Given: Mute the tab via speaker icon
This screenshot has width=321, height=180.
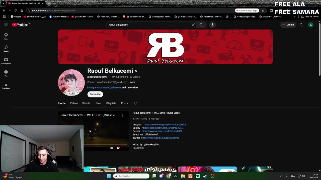Looking at the screenshot, I should (x=39, y=3).
